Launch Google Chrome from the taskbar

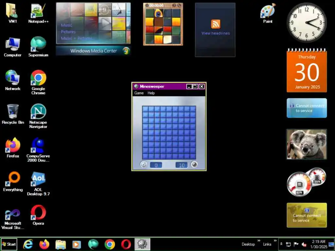pyautogui.click(x=110, y=244)
